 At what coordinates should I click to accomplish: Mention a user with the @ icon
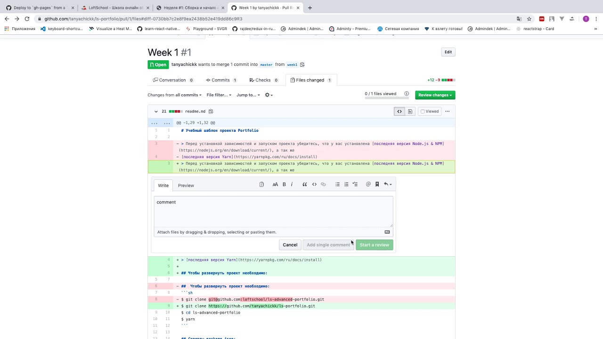pyautogui.click(x=368, y=185)
